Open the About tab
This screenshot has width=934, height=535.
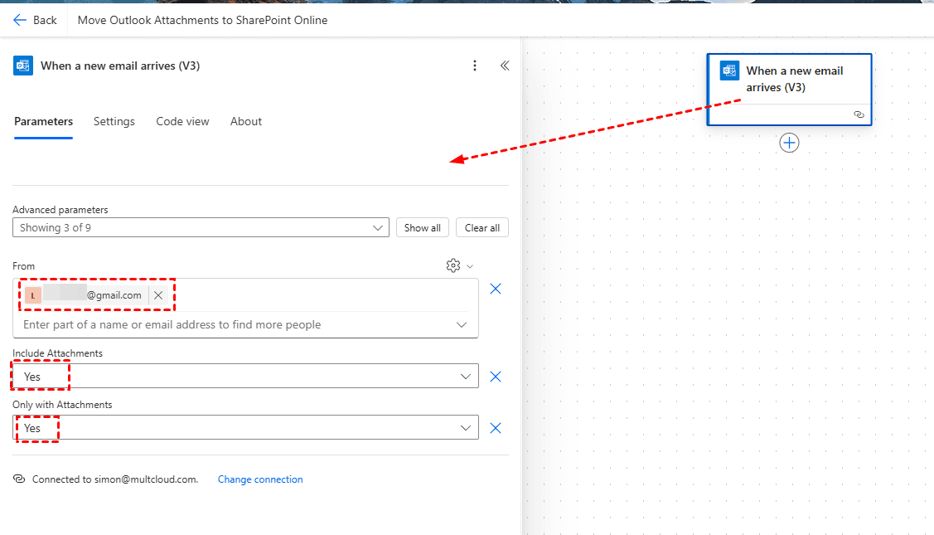pyautogui.click(x=246, y=121)
